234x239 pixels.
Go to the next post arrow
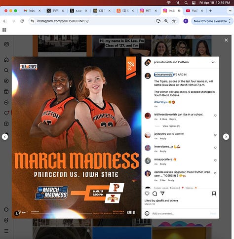pyautogui.click(x=226, y=137)
